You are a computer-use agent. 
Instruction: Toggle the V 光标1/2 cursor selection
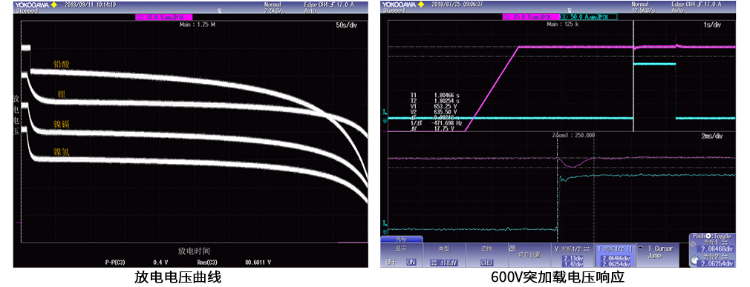point(573,255)
